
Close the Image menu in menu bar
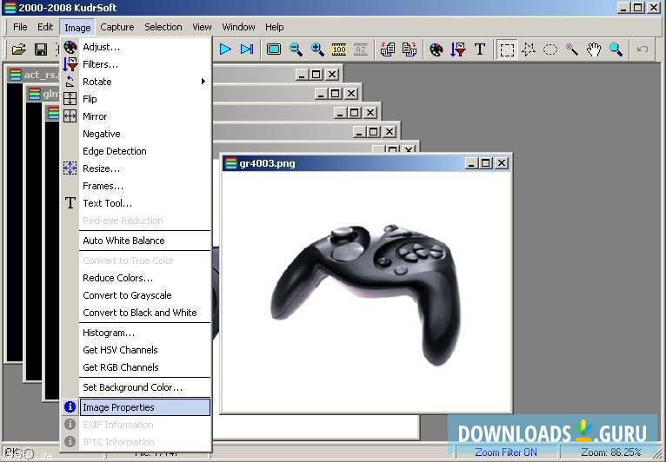(x=77, y=27)
